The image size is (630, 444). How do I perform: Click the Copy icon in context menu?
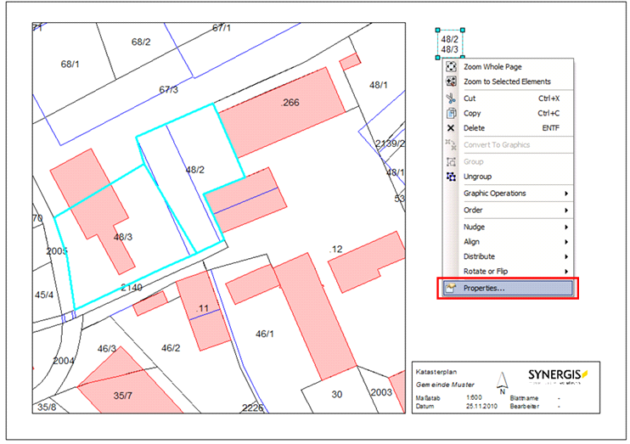[451, 113]
